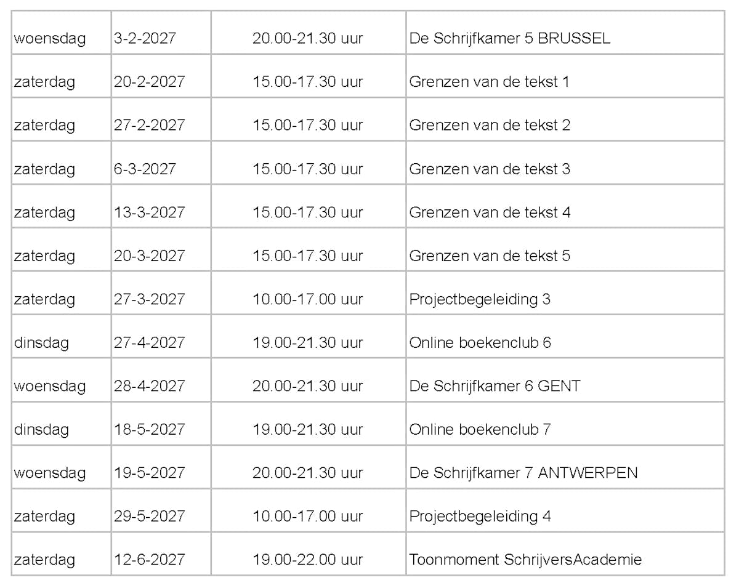Image resolution: width=739 pixels, height=588 pixels.
Task: Select the date 6-3-2027 cell
Action: coord(145,169)
